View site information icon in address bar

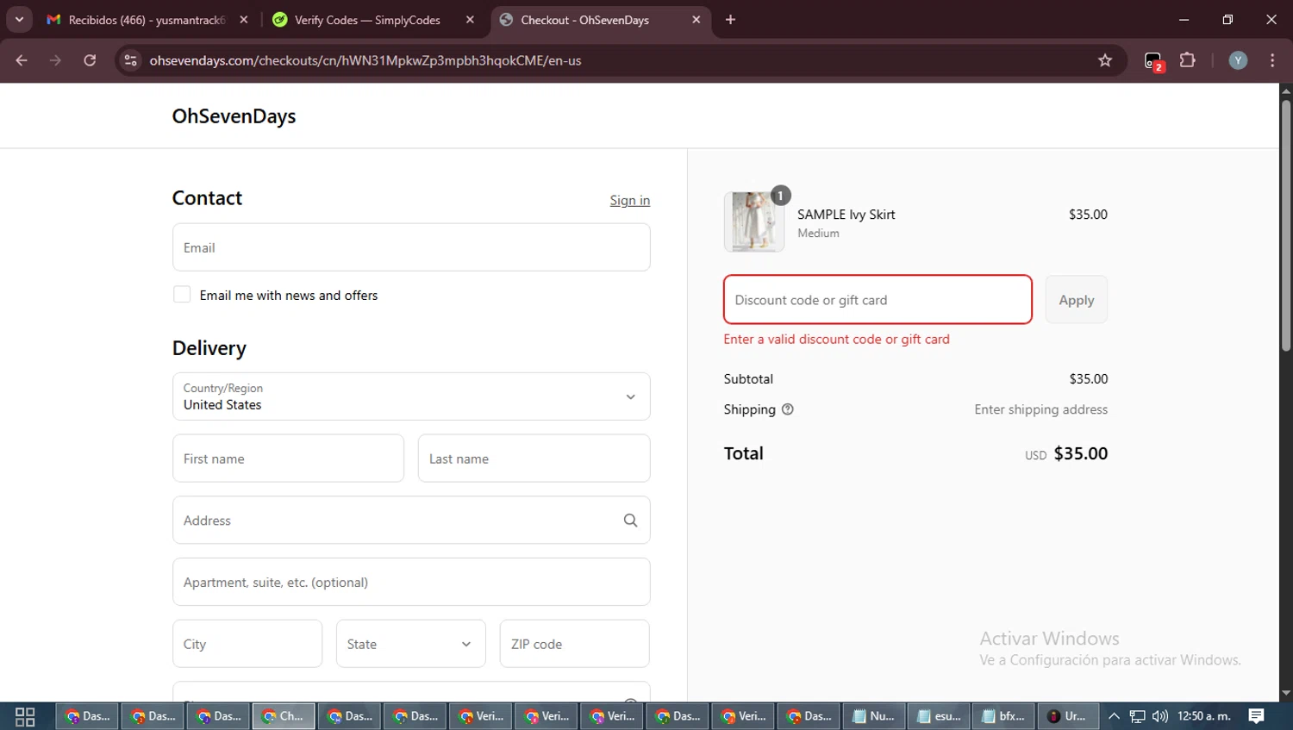coord(131,60)
